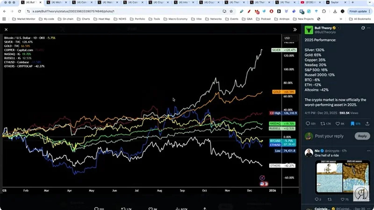Screen dimensions: 374x210
Task: Reload the page
Action: pyautogui.click(x=20, y=11)
